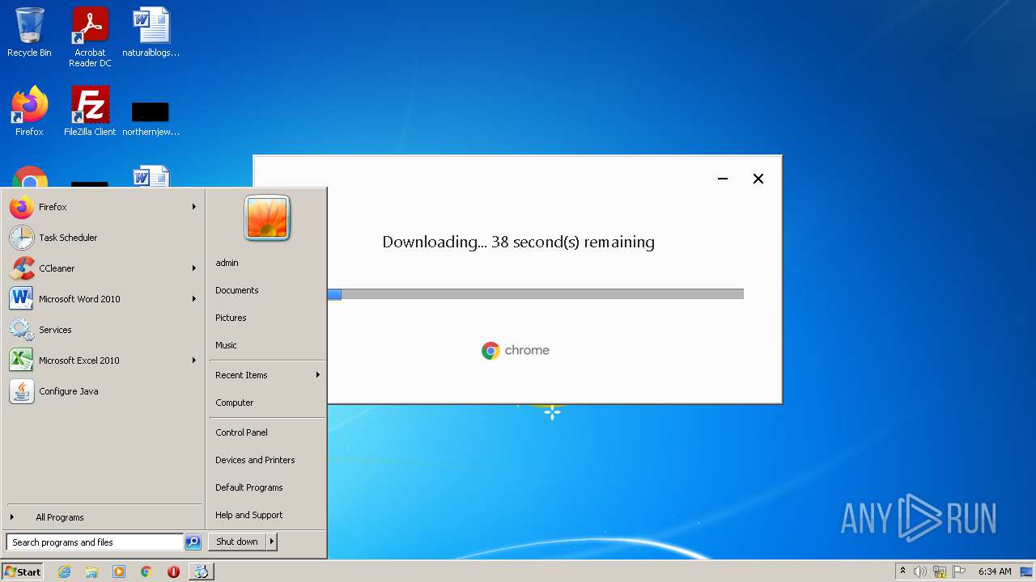This screenshot has width=1036, height=582.
Task: Click the 6:34 AM clock
Action: coord(995,571)
